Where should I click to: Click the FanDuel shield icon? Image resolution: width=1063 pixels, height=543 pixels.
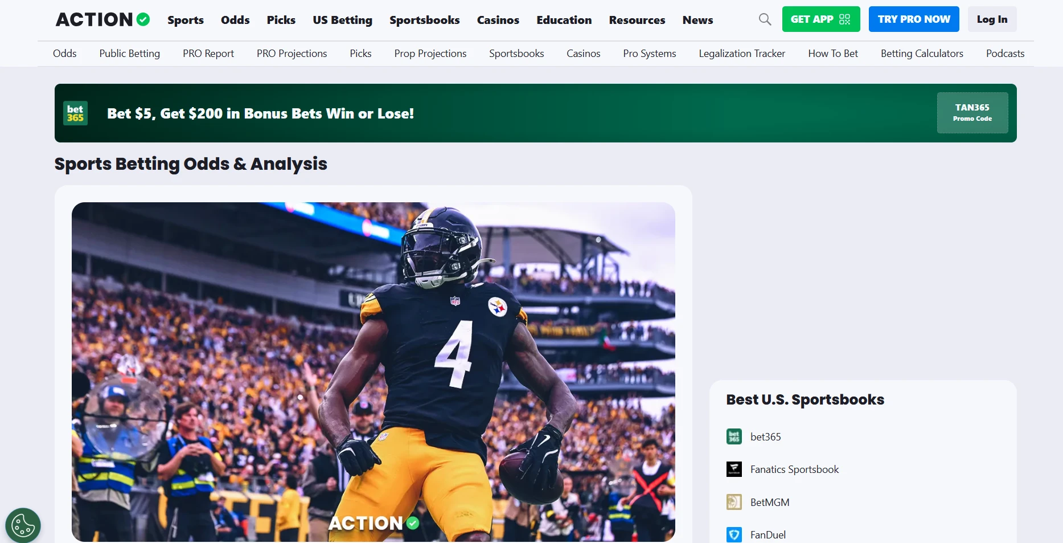pyautogui.click(x=734, y=534)
